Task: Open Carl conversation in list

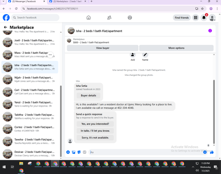Action: point(30,92)
